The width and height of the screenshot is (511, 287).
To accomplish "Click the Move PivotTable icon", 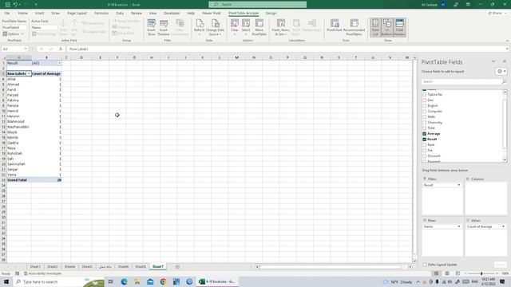I will pos(259,27).
